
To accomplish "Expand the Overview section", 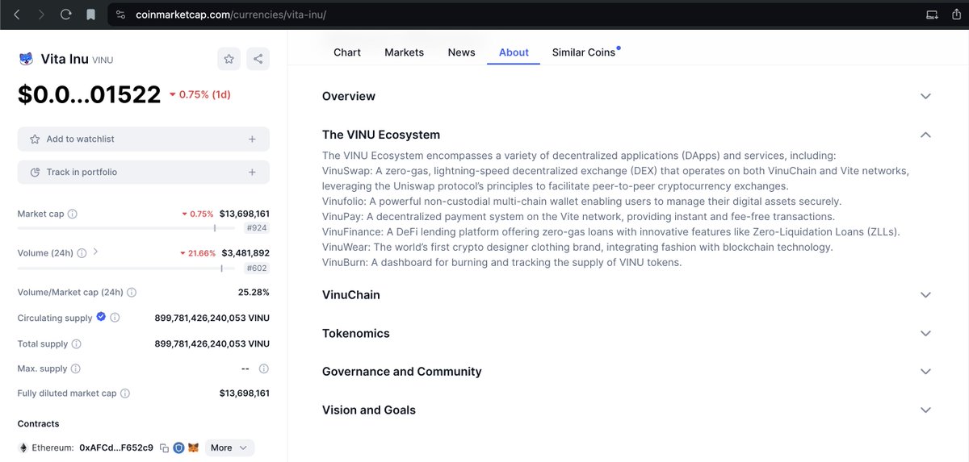I will click(925, 96).
